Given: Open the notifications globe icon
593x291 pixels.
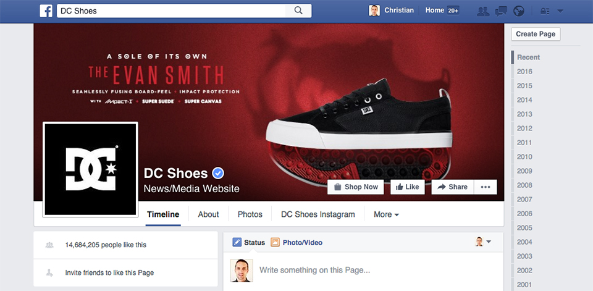Looking at the screenshot, I should click(x=519, y=11).
